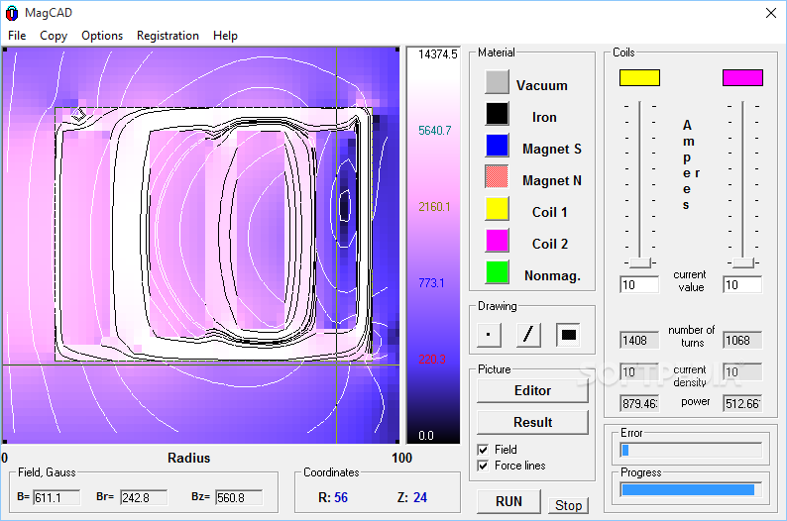Click the 773.1 scale label
The height and width of the screenshot is (521, 787).
431,283
